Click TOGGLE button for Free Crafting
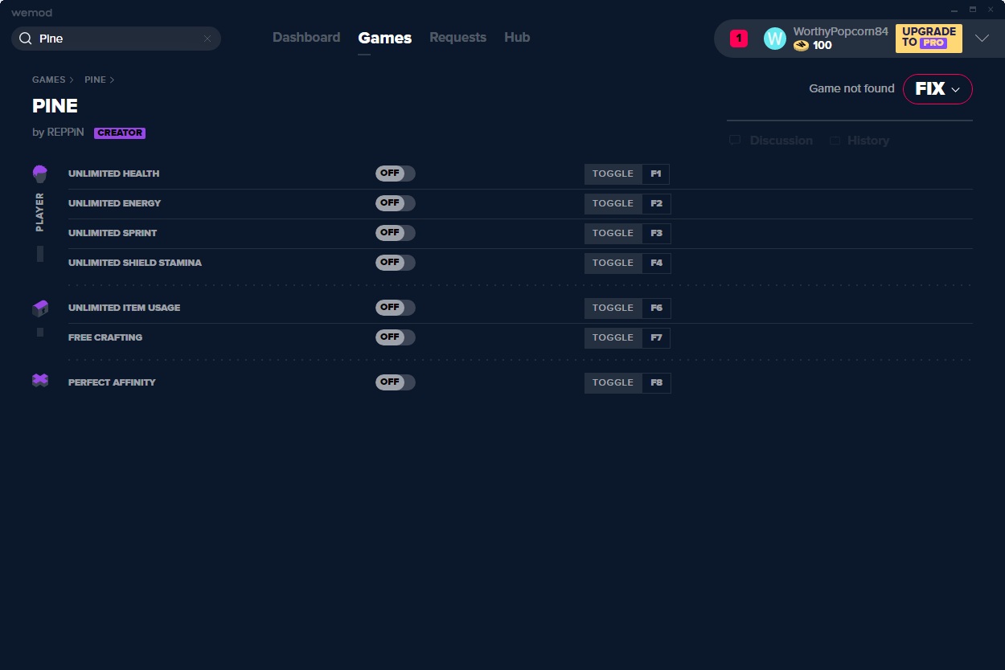 (x=613, y=338)
